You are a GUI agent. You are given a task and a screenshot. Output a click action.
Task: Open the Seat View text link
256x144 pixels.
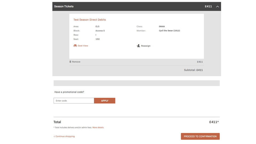click(83, 46)
